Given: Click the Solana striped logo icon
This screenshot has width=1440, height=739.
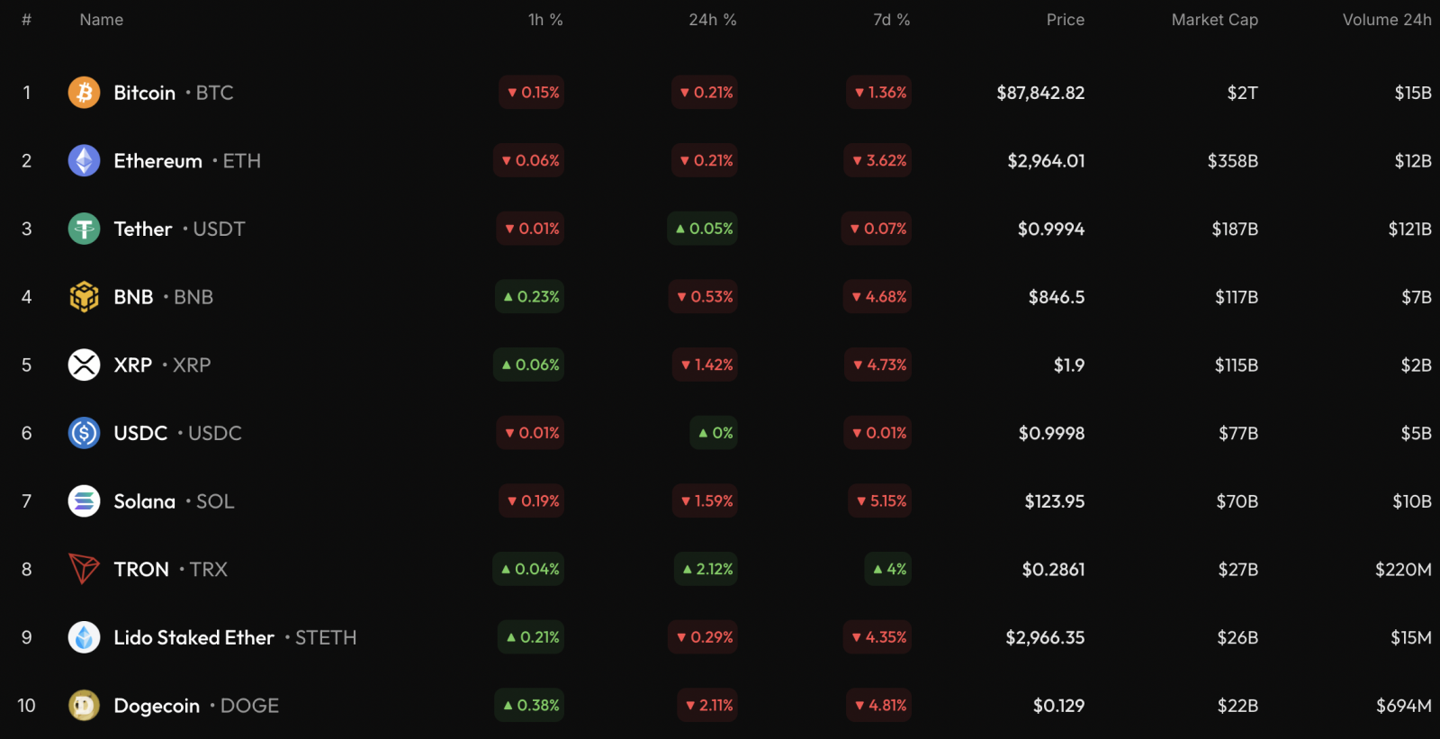Looking at the screenshot, I should click(x=84, y=501).
